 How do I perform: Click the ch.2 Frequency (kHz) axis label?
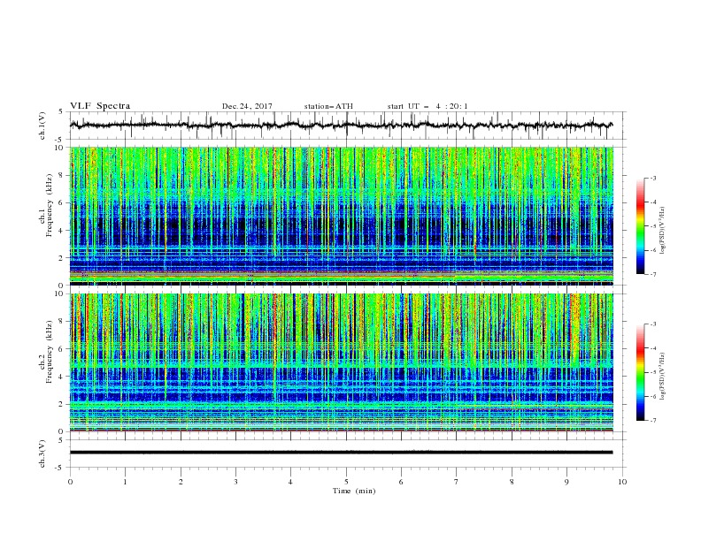click(46, 352)
